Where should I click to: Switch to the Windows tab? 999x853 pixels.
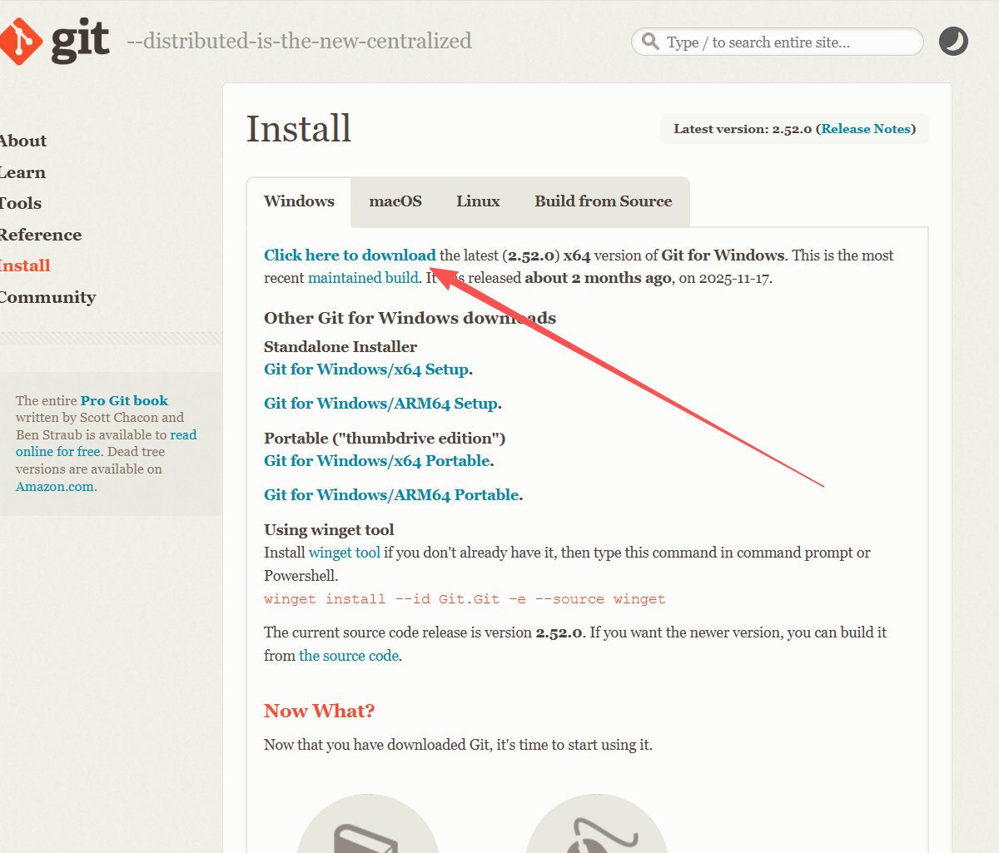[x=299, y=201]
